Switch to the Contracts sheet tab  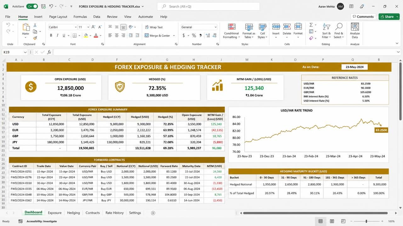tap(93, 213)
